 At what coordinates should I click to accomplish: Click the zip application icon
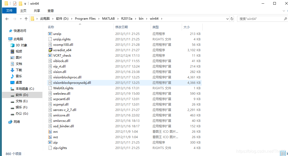tap(50, 142)
